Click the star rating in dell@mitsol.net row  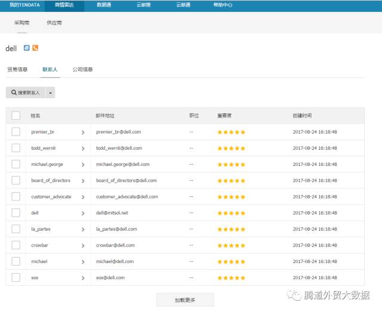(x=231, y=213)
